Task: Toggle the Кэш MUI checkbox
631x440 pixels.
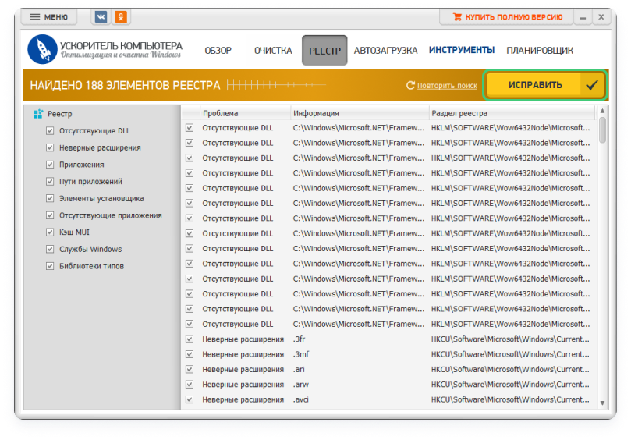Action: tap(50, 232)
